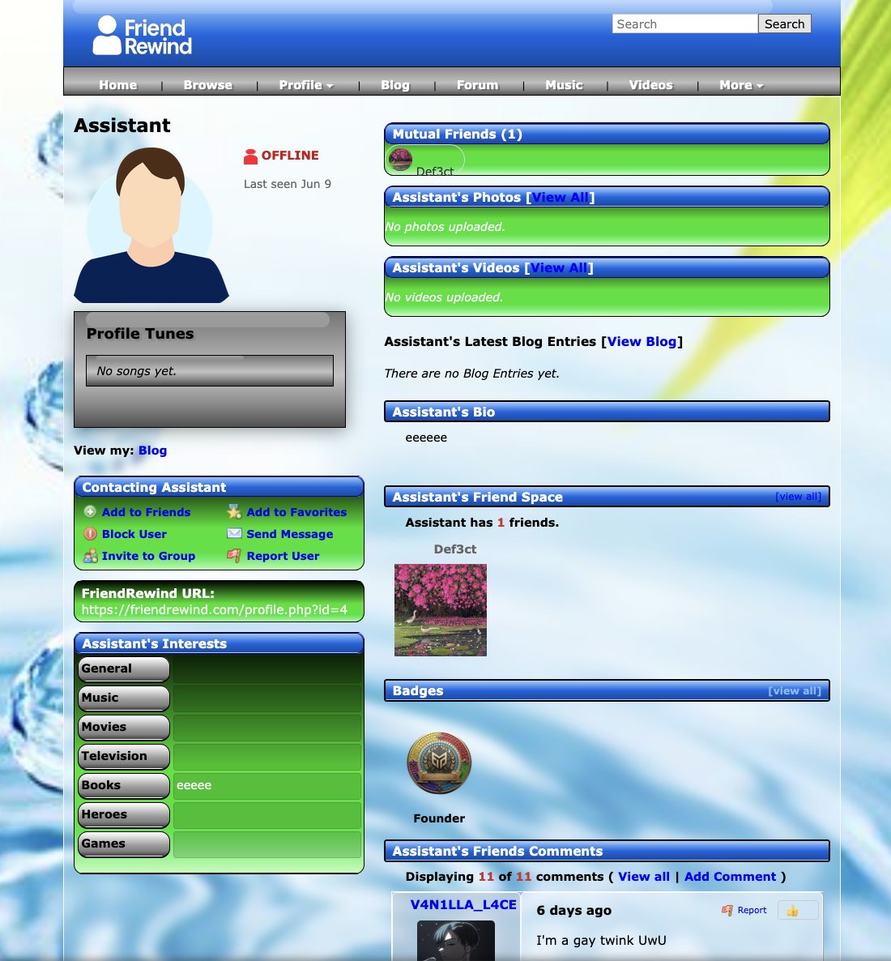Click the Invite to Group link
This screenshot has width=891, height=961.
click(148, 556)
